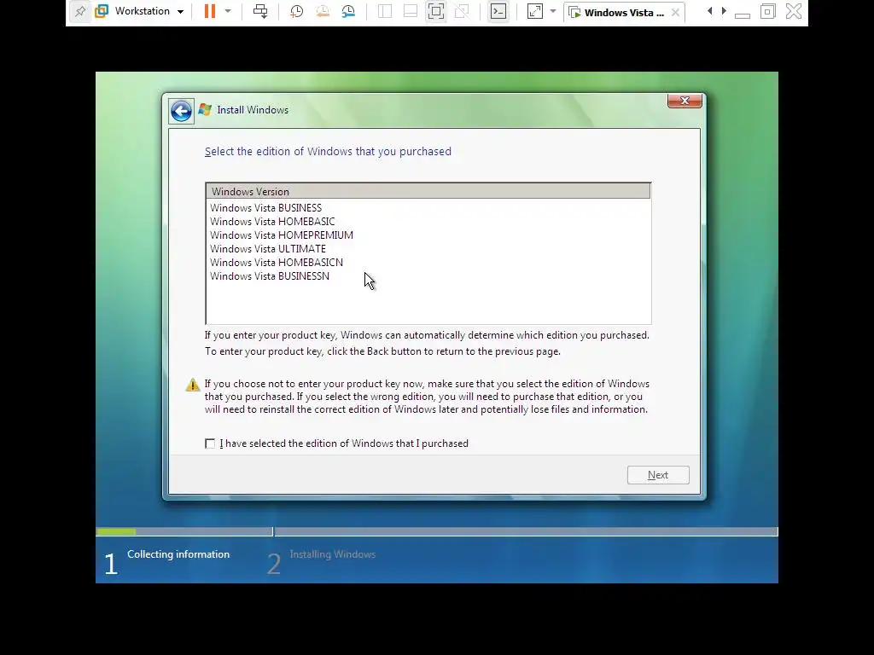This screenshot has height=655, width=874.
Task: Close the Install Windows dialog
Action: tap(685, 101)
